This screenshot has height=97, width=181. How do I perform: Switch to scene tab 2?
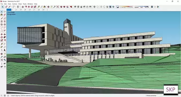13,10
